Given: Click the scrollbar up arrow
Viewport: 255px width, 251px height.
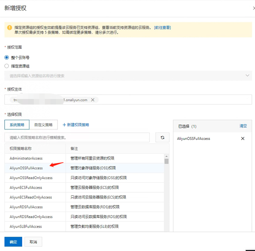Looking at the screenshot, I should click(x=166, y=156).
